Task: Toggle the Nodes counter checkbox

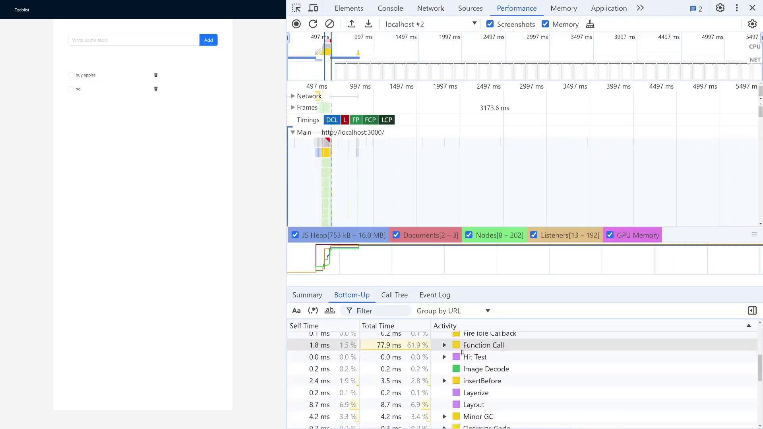Action: click(469, 235)
